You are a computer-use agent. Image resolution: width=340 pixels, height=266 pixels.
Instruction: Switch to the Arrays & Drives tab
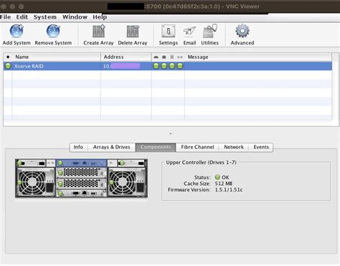(112, 147)
